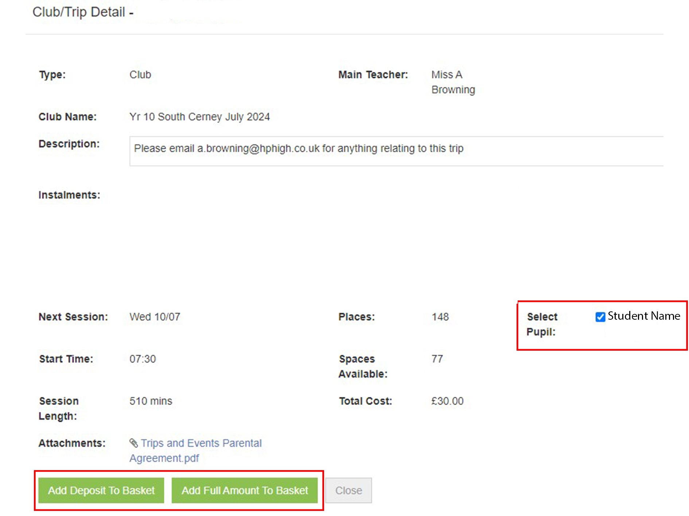Click the 77 spaces available value

437,359
